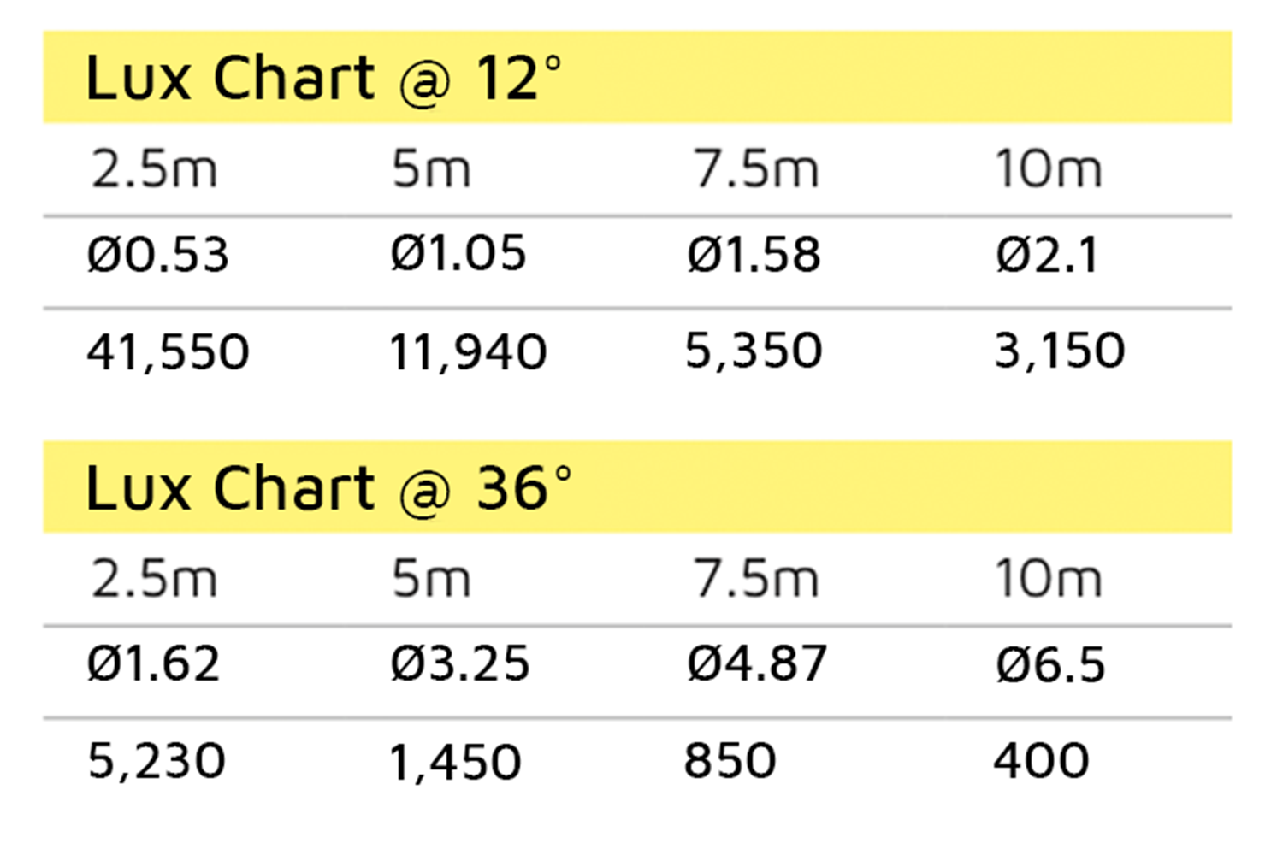Click the 850 lux value

[x=730, y=761]
